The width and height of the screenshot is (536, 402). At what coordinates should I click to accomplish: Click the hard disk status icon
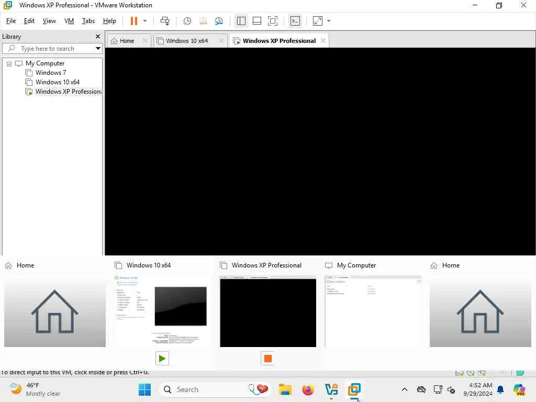[x=460, y=373]
